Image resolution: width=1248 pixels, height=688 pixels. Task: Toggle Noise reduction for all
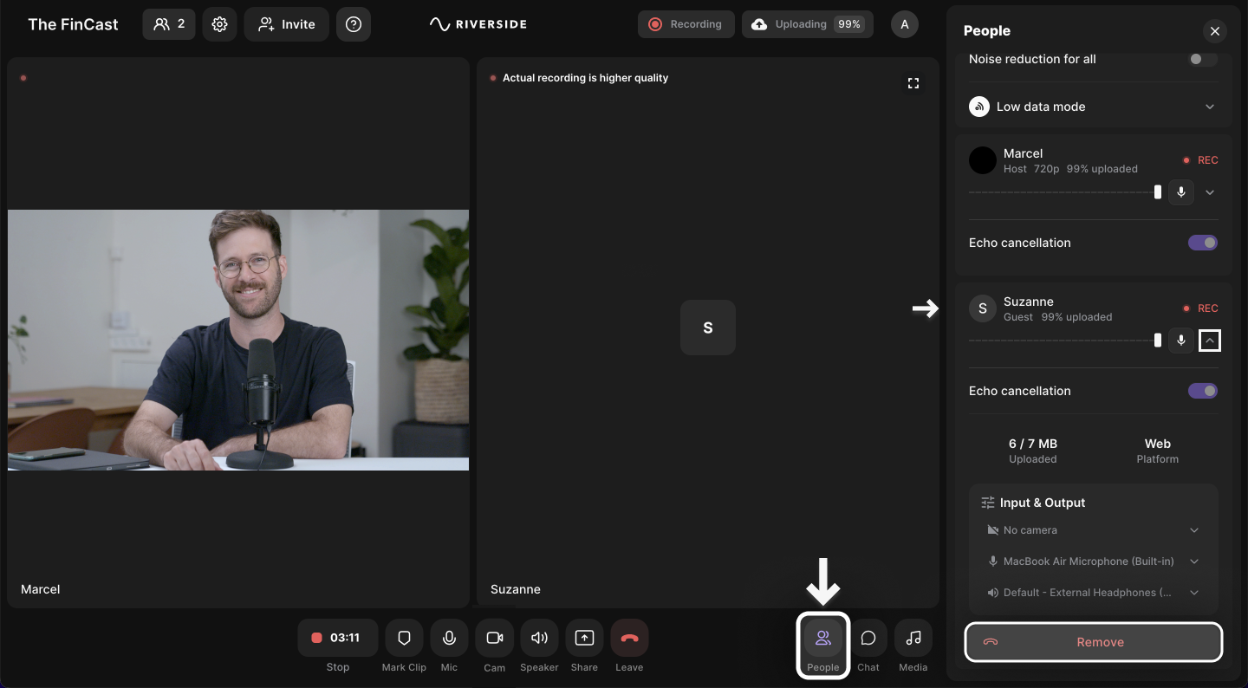click(x=1203, y=59)
